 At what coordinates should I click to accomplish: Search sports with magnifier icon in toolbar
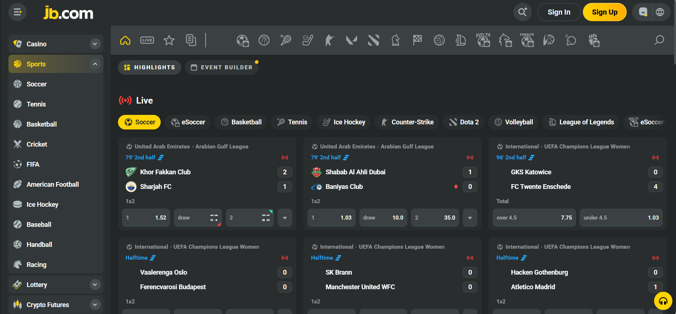[x=659, y=40]
